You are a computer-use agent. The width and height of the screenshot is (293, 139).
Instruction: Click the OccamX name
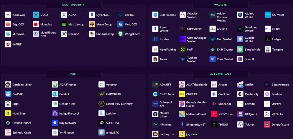click(74, 34)
